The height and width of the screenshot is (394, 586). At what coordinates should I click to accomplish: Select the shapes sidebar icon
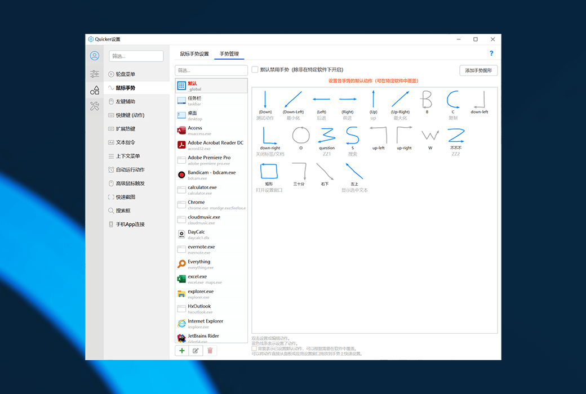pos(95,90)
